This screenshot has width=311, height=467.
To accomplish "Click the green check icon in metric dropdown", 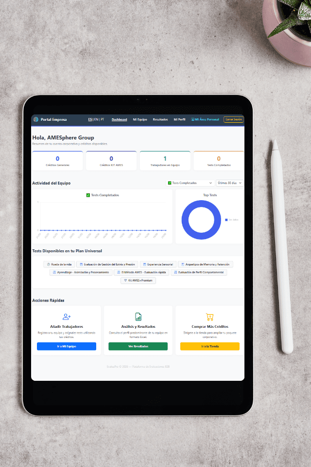I will pyautogui.click(x=170, y=183).
